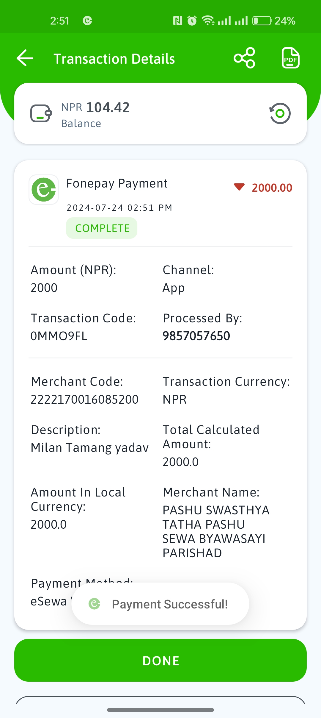Tap the Payment Successful toast message
The image size is (321, 718).
[x=160, y=604]
